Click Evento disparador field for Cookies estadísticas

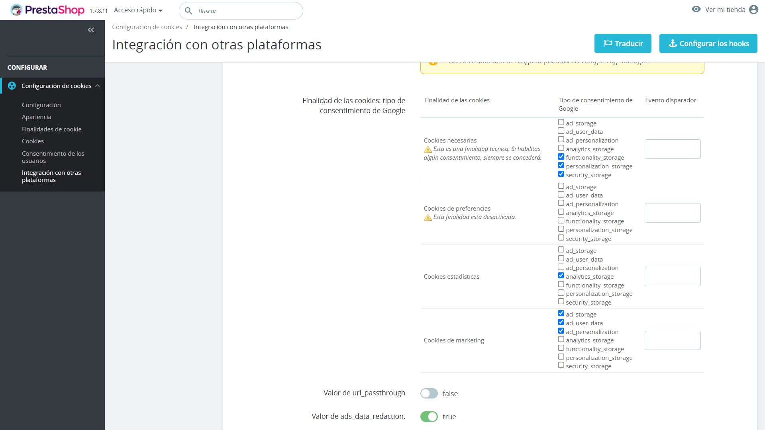tap(673, 276)
